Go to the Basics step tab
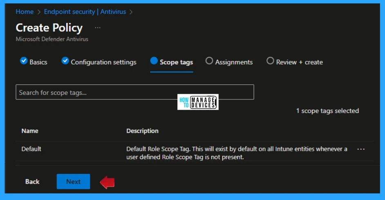 click(34, 62)
